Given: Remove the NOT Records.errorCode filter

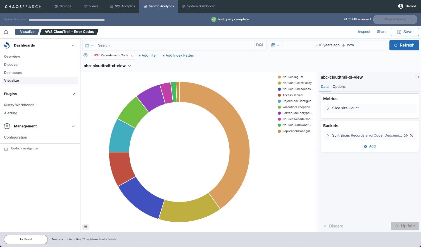Looking at the screenshot, I should (132, 55).
